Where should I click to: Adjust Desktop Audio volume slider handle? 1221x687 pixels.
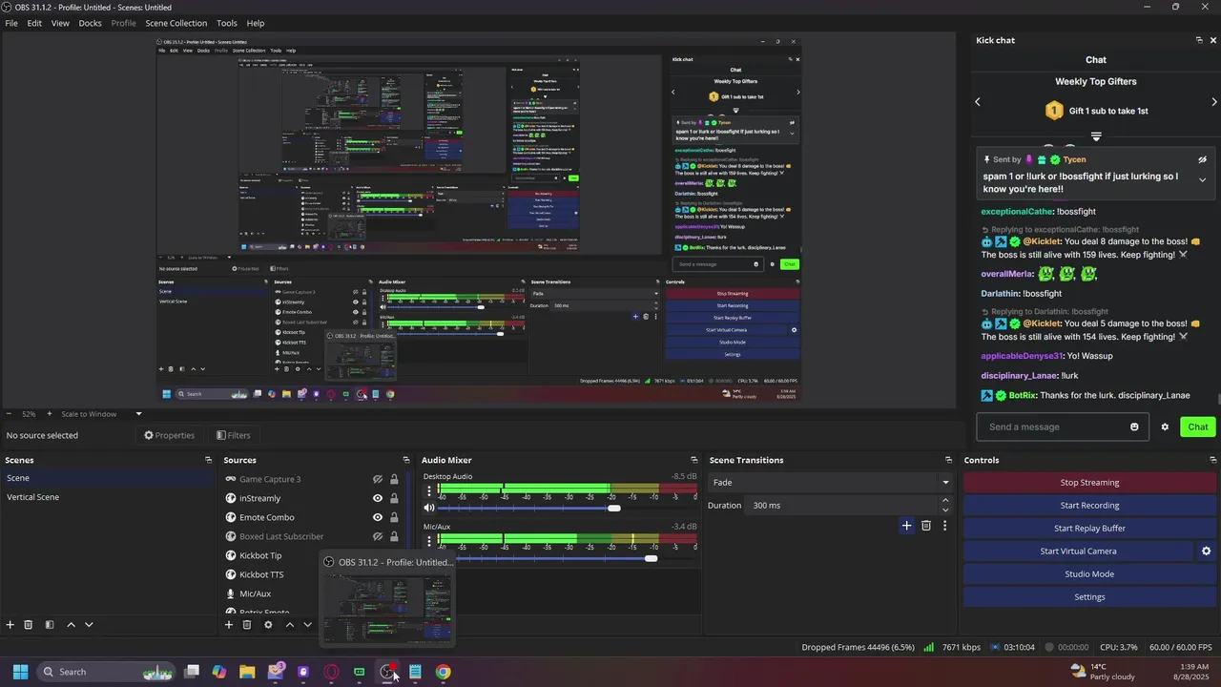(614, 508)
